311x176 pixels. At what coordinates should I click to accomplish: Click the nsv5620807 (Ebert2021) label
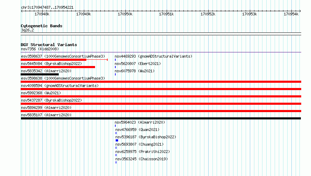tap(138, 64)
